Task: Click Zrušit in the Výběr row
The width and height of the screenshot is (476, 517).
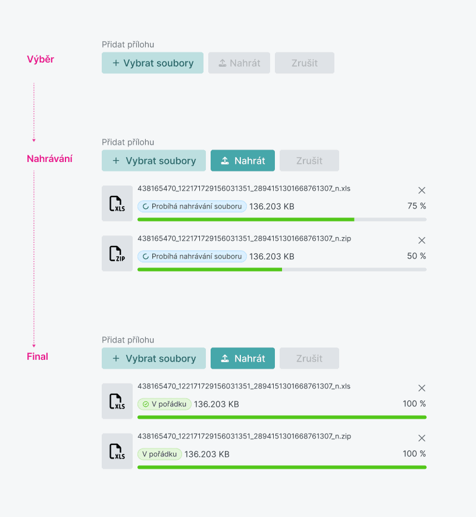Action: [x=305, y=63]
